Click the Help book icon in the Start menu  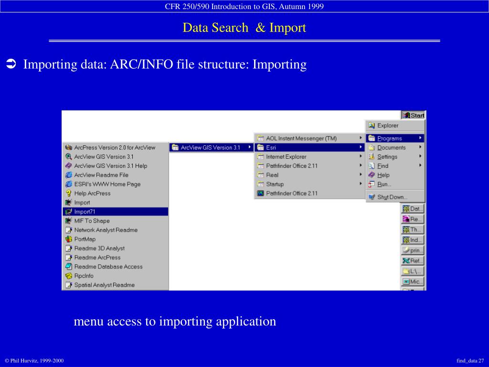pos(372,175)
